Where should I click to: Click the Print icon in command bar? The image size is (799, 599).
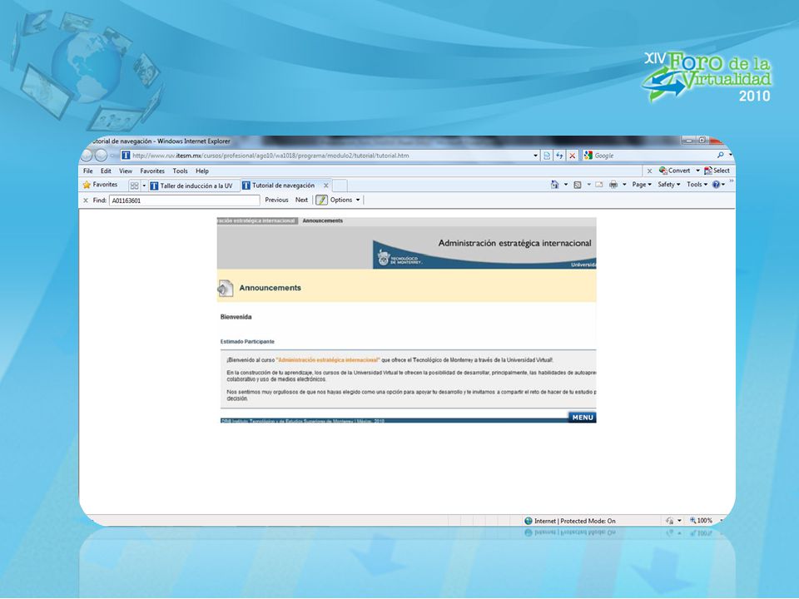(x=613, y=185)
